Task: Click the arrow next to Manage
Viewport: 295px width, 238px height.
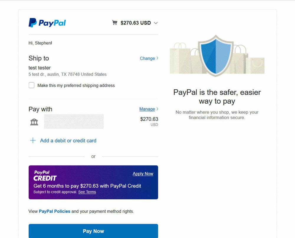Action: [157, 109]
